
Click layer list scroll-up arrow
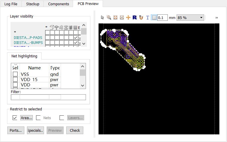[x=84, y=25]
